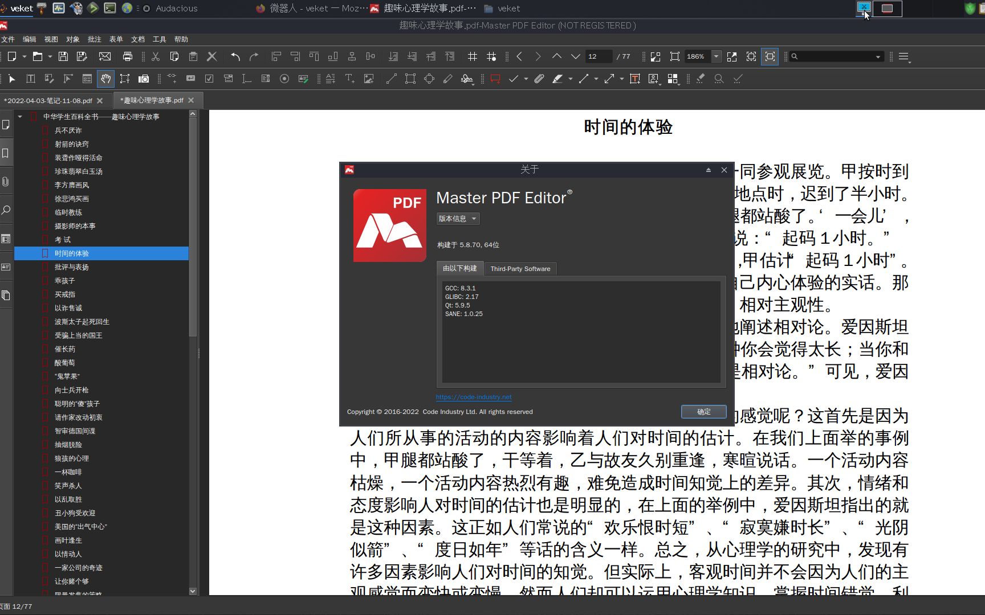
Task: Click the toolbar search input field
Action: pyautogui.click(x=835, y=56)
